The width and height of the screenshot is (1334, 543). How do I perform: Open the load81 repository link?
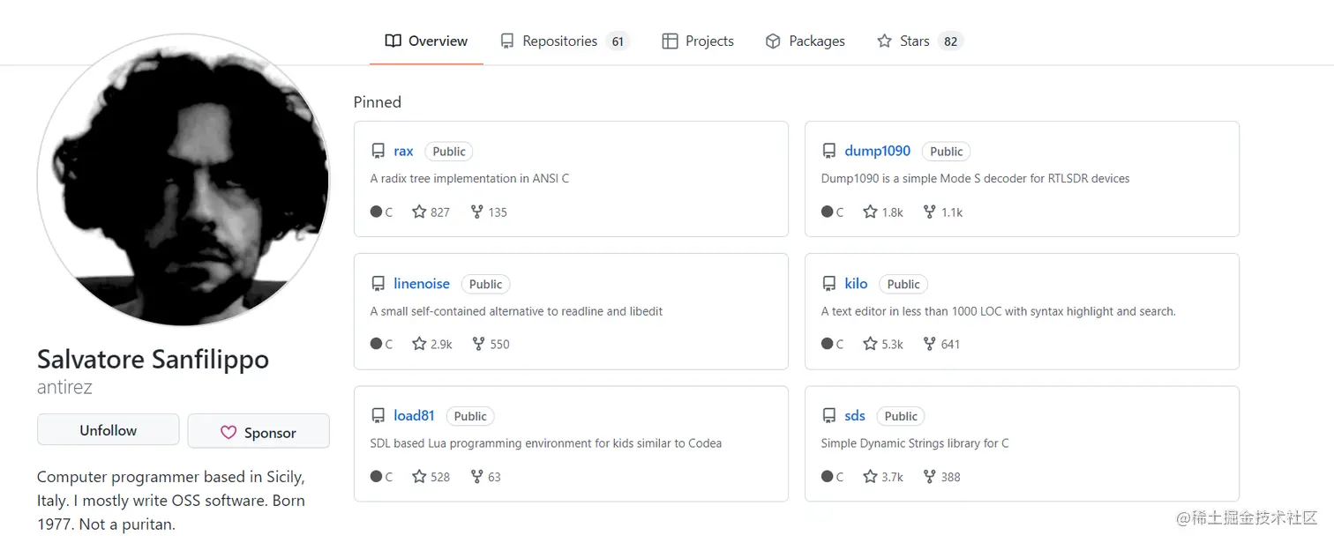tap(414, 416)
